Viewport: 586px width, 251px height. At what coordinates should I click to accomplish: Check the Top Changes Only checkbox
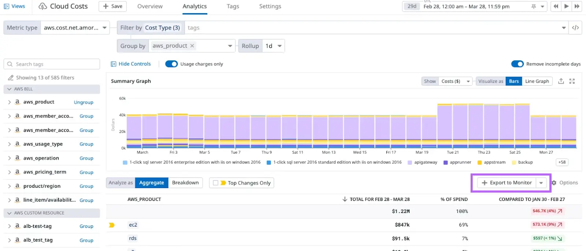pyautogui.click(x=216, y=183)
